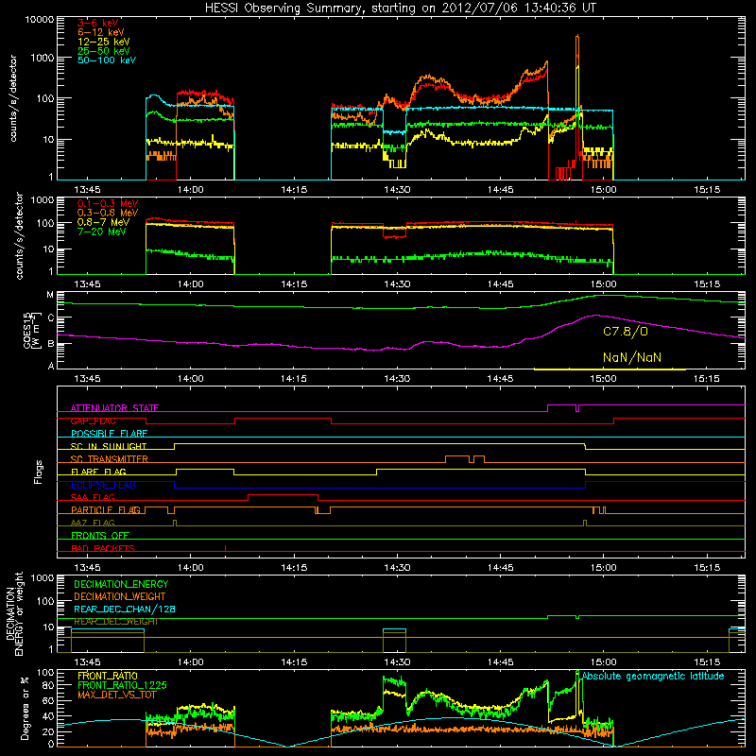756x756 pixels.
Task: Click the Absolute geomagnetic latitude label
Action: click(653, 676)
